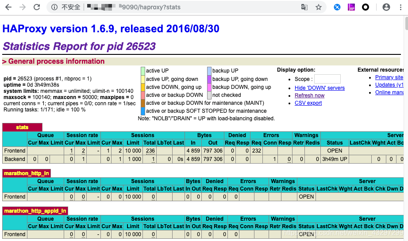The image size is (408, 241).
Task: Click the Scope text input field
Action: point(327,79)
